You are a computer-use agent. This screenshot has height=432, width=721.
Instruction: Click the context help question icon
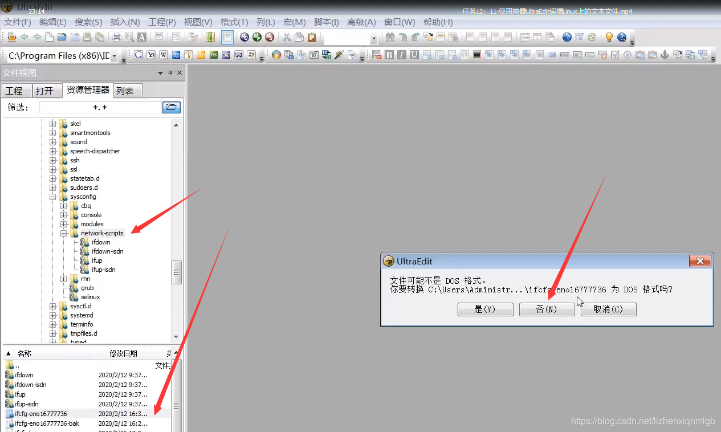click(622, 37)
